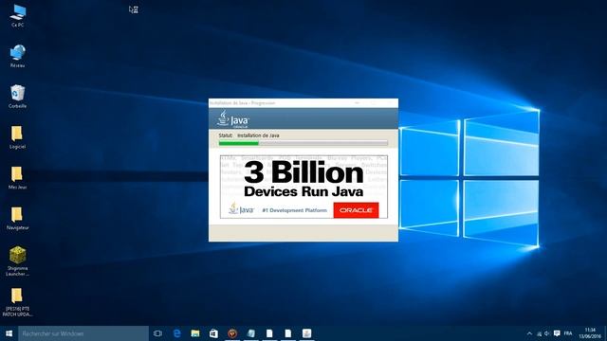Open the taskbar clock showing 11:34
The width and height of the screenshot is (607, 341).
point(590,333)
